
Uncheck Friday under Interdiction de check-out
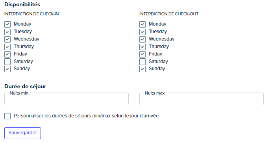(142, 54)
